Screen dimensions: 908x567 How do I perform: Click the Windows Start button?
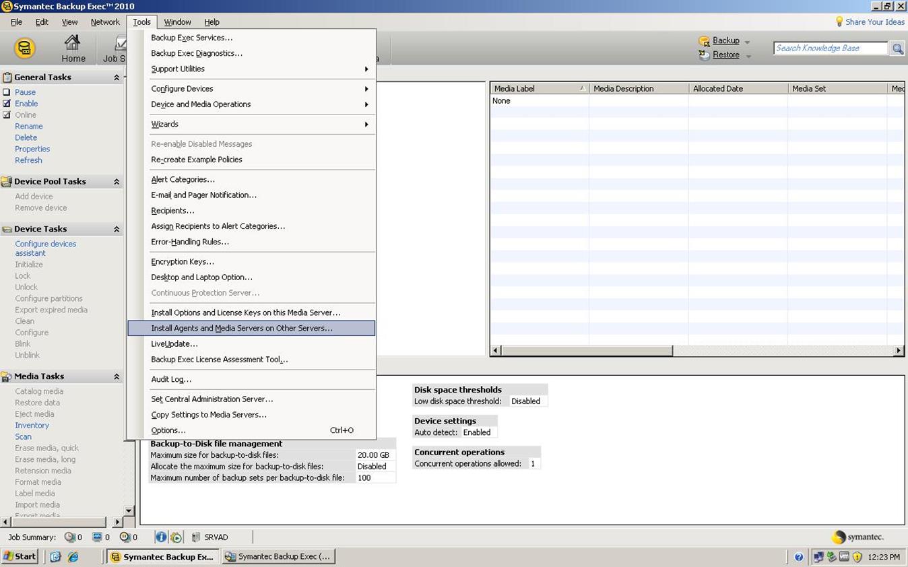(x=20, y=557)
